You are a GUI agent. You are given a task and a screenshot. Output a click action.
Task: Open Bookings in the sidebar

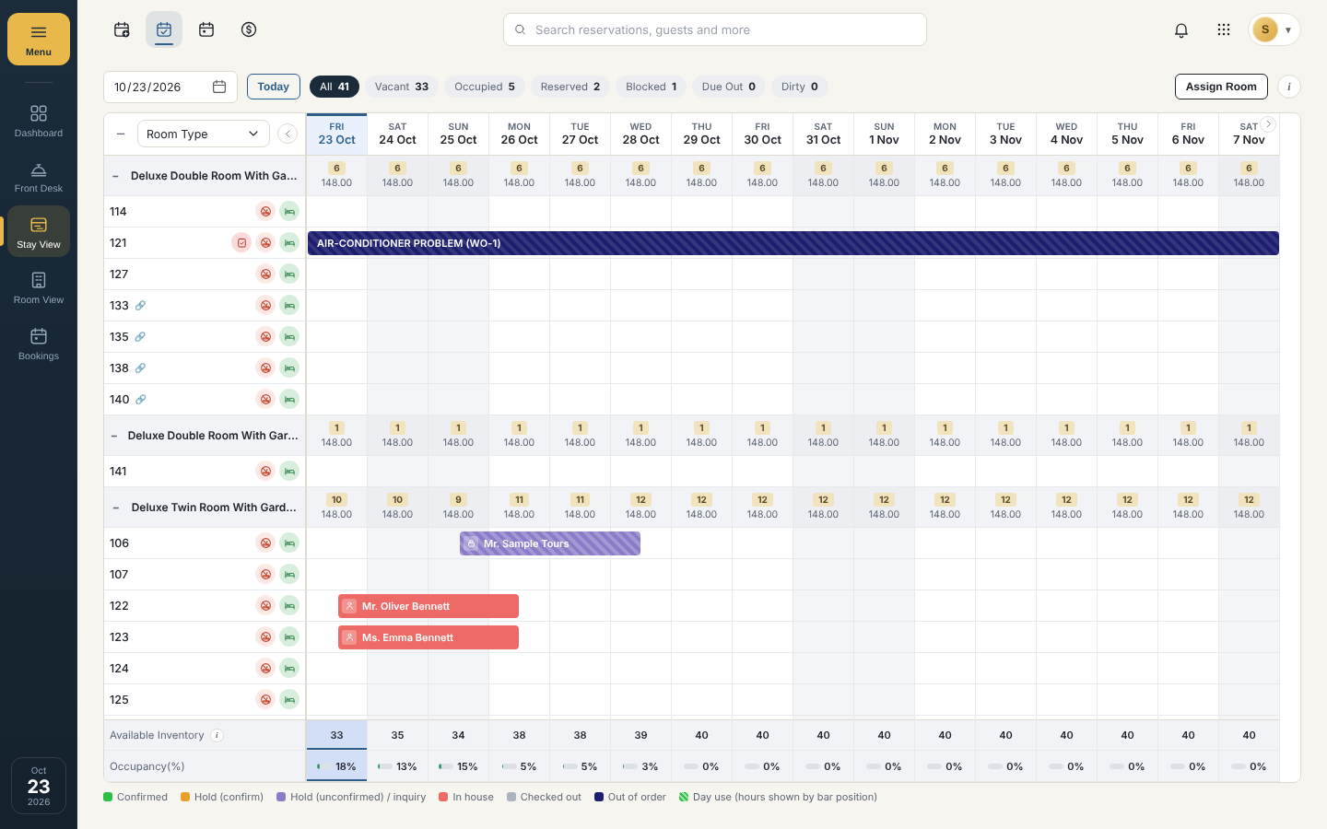(39, 344)
